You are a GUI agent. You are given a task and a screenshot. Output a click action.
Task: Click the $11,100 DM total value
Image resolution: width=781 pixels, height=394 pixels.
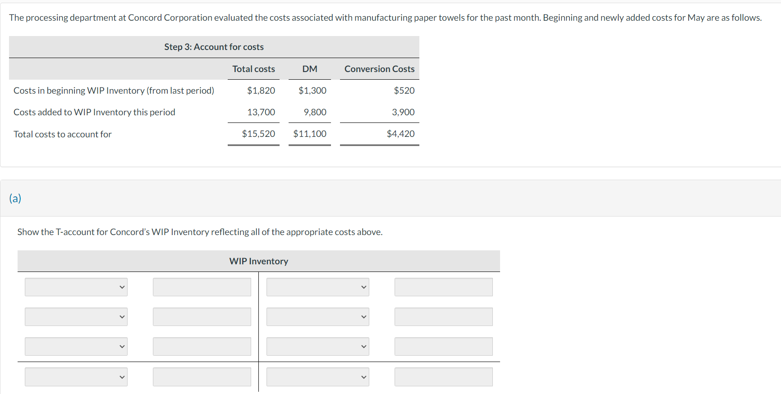[310, 134]
